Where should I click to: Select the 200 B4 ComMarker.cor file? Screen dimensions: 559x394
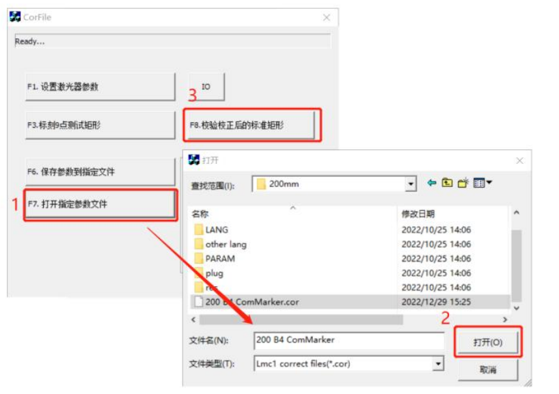[x=251, y=302]
